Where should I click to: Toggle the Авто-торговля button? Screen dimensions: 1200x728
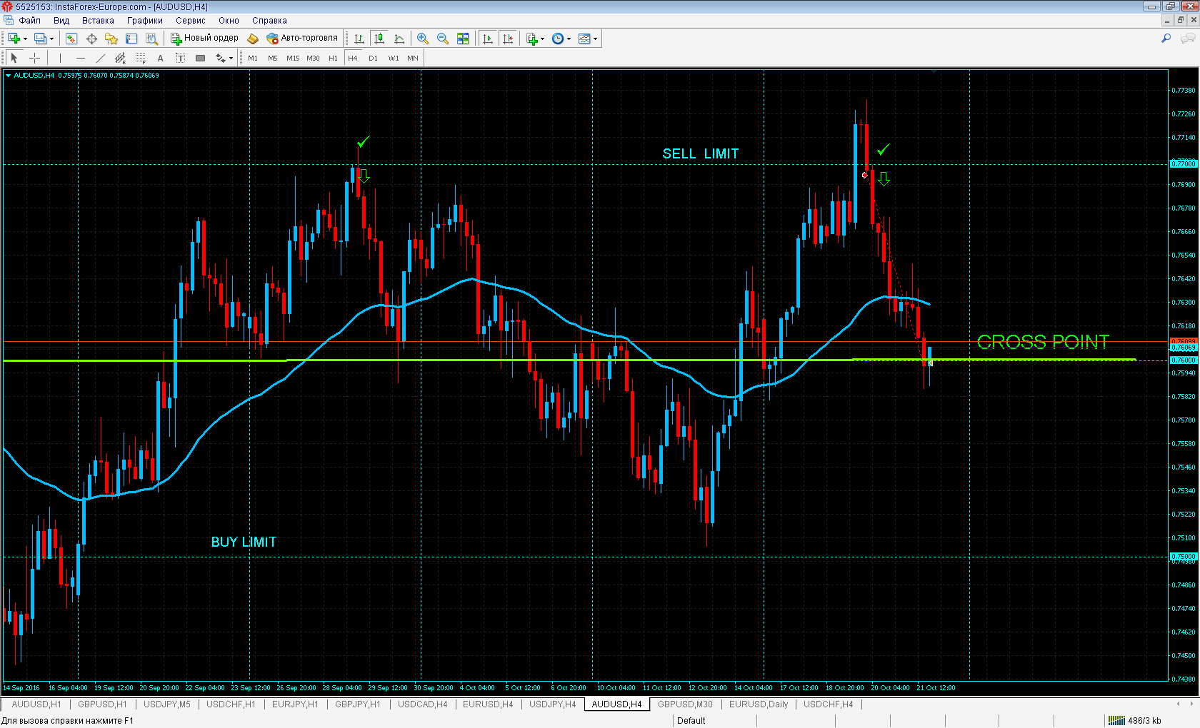[302, 39]
